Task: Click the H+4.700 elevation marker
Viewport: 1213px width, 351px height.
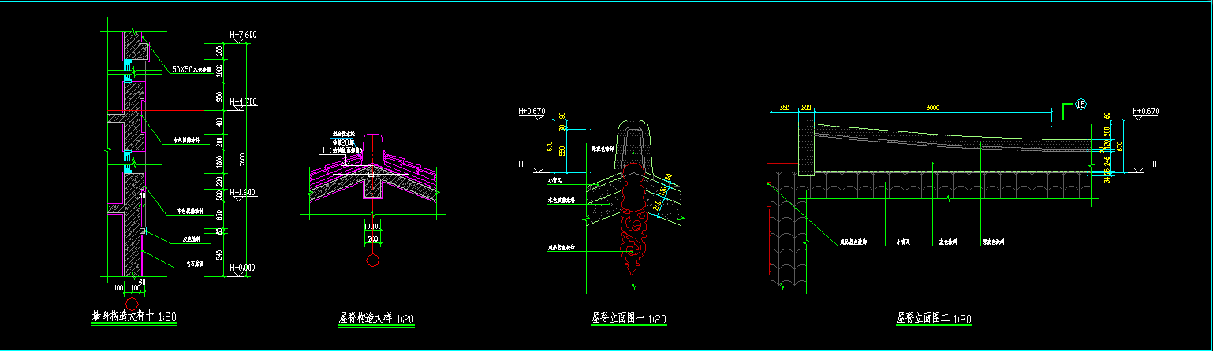Action: [243, 102]
